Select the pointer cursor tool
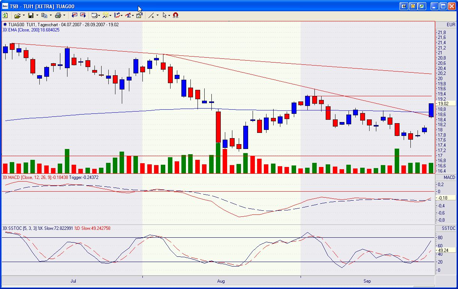Image resolution: width=458 pixels, height=289 pixels. [164, 15]
